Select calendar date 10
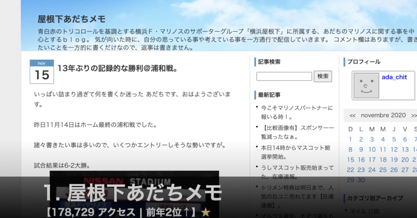This screenshot has height=218, width=417. tap(372, 150)
